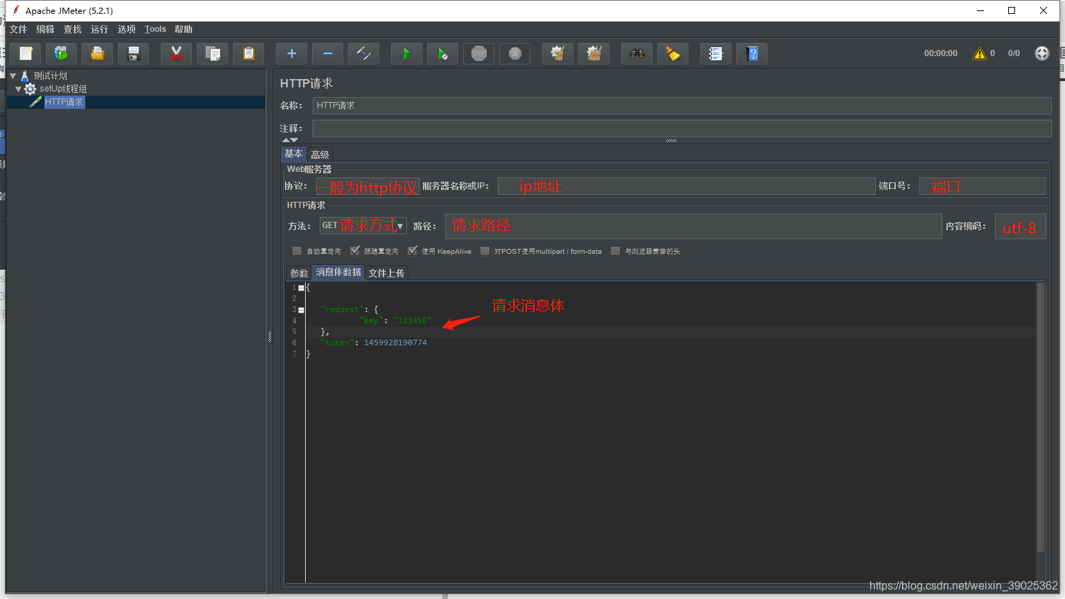Click the remote engines globe icon at toolbar end
This screenshot has height=599, width=1065.
1042,53
